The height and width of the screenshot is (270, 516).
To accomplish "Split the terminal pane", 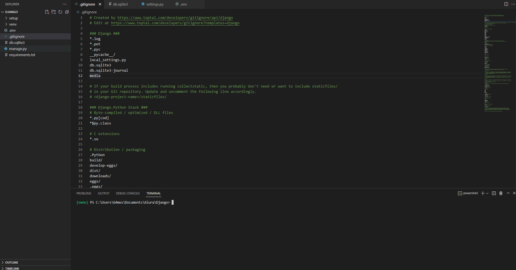I will pyautogui.click(x=494, y=193).
